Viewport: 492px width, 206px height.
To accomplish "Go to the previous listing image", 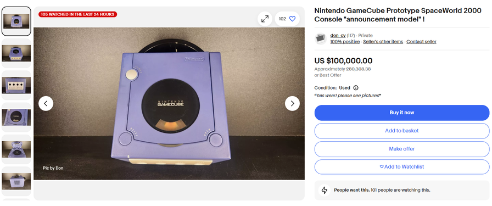I will click(x=46, y=103).
